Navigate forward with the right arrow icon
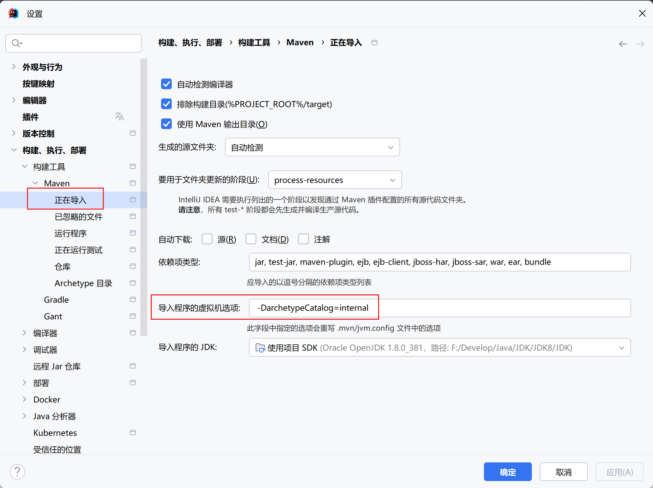Viewport: 653px width, 488px height. coord(640,44)
